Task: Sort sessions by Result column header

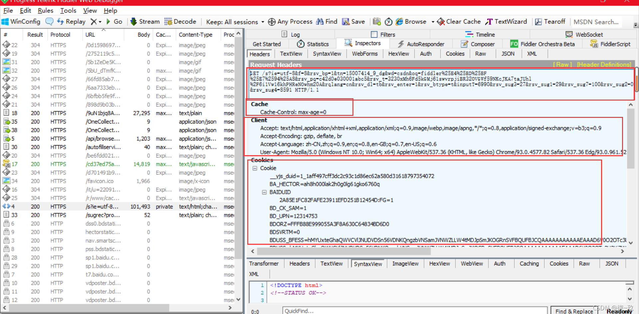Action: [35, 35]
